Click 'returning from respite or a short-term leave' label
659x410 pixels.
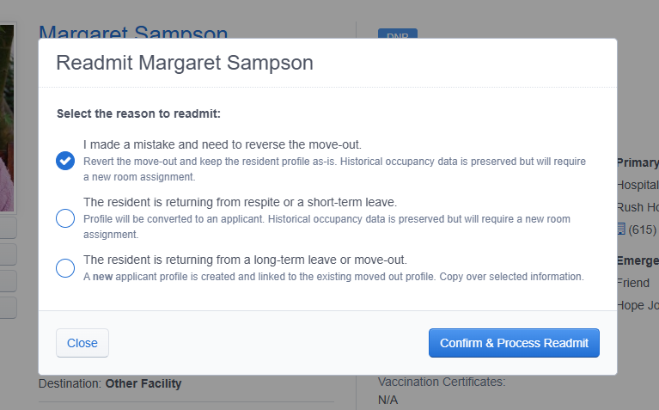click(240, 202)
